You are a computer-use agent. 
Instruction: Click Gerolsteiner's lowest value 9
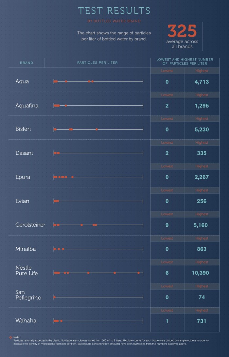click(x=167, y=225)
